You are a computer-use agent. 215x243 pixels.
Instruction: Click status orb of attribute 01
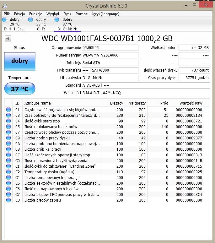click(8, 110)
